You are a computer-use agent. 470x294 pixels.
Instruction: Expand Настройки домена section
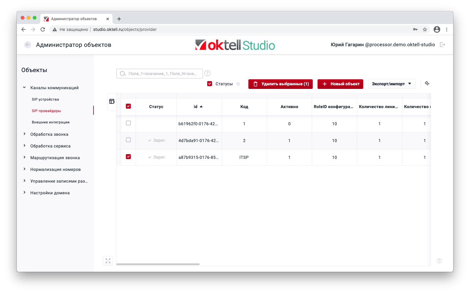pos(24,192)
